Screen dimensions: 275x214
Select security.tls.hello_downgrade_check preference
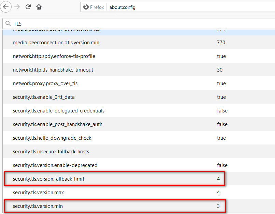pyautogui.click(x=52, y=138)
